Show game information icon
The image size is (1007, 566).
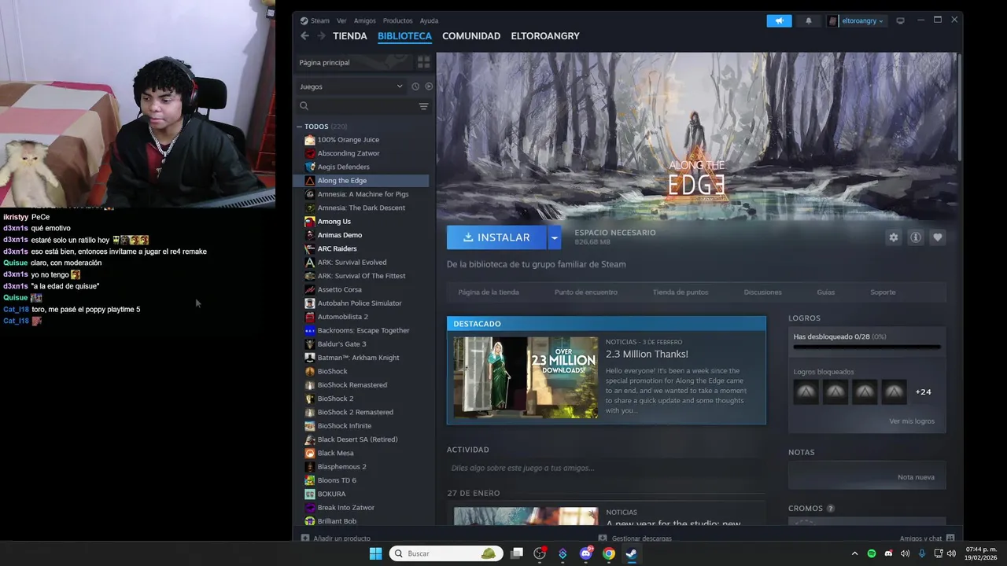click(915, 237)
